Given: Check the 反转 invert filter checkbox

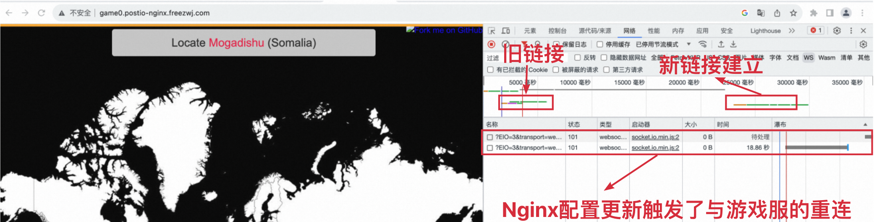Looking at the screenshot, I should pos(578,57).
